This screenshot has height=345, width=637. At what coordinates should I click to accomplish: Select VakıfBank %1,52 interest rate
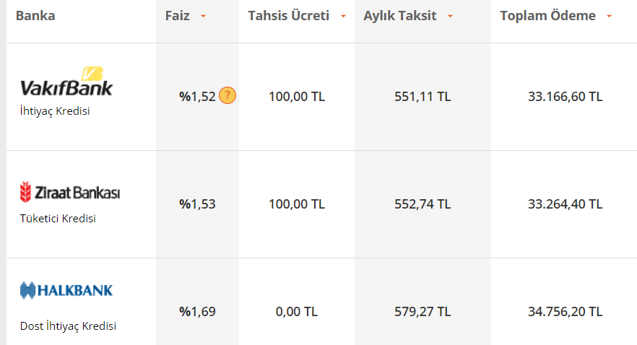(x=197, y=97)
